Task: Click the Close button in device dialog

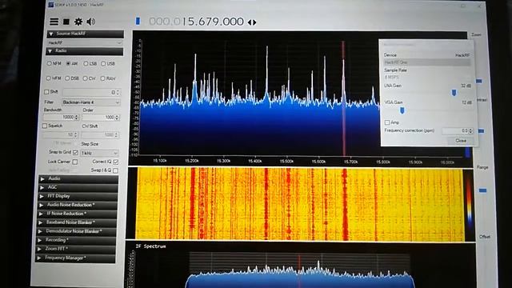Action: 461,141
